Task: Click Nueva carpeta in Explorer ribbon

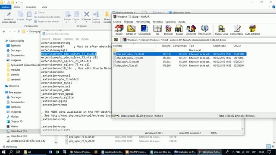Action: pos(107,17)
